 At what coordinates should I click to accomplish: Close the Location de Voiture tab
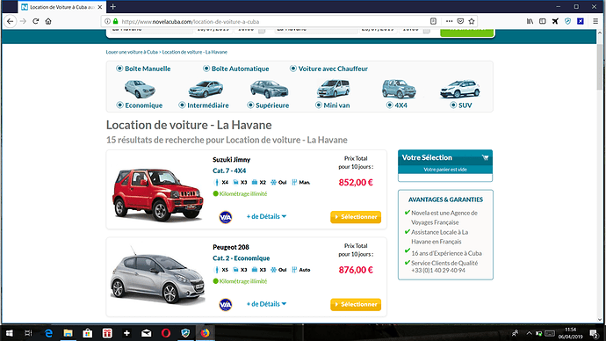tap(100, 7)
